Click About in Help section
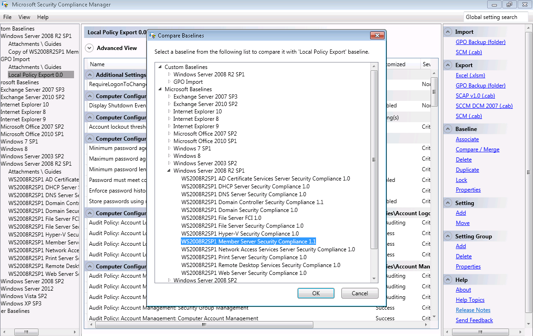Screen dimensions: 533x336 click(x=463, y=289)
